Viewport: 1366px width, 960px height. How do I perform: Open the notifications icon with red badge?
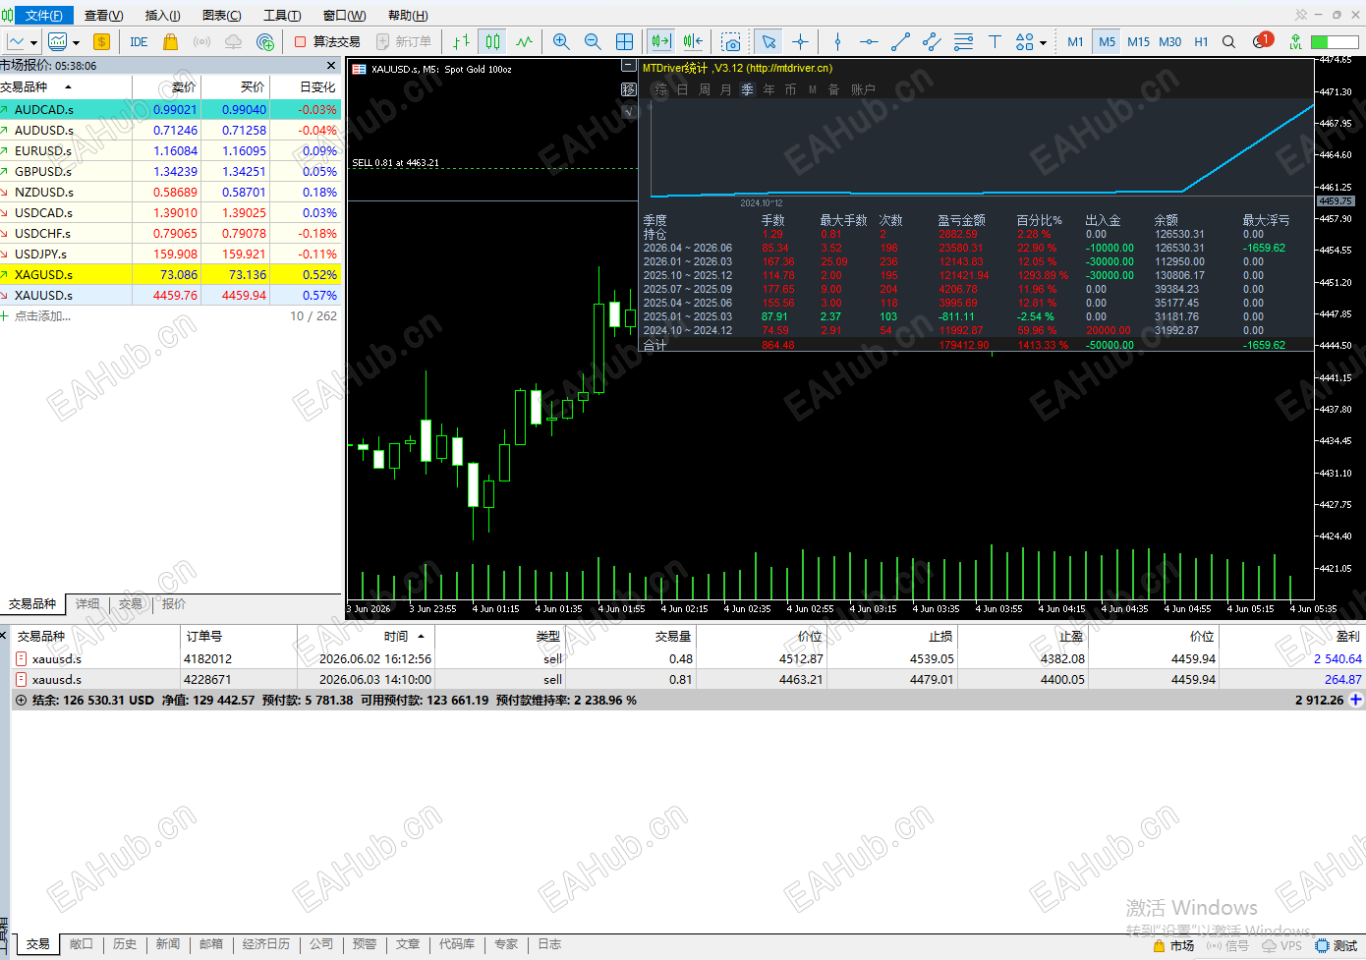tap(1262, 41)
